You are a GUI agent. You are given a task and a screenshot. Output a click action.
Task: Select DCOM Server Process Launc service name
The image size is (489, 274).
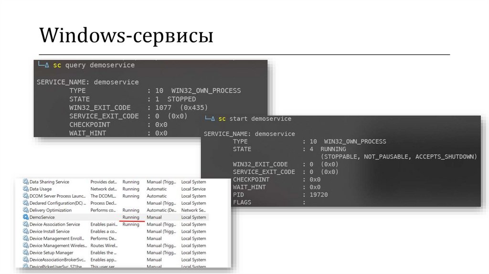[x=57, y=196]
